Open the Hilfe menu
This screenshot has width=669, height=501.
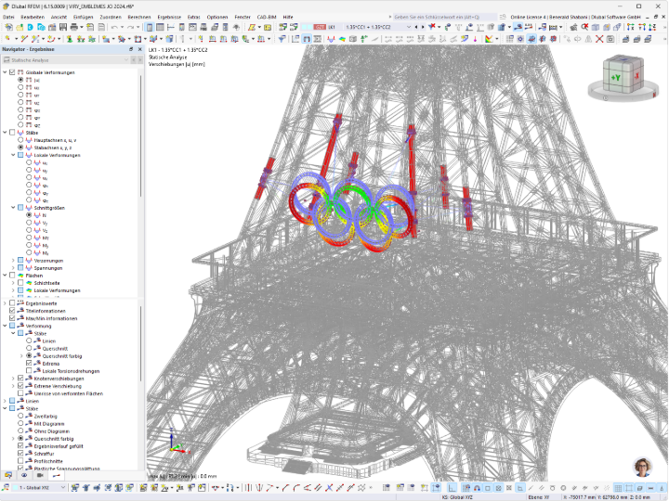click(x=288, y=17)
